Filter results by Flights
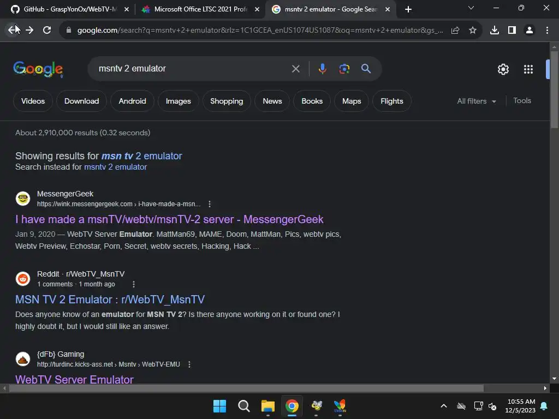This screenshot has height=419, width=559. click(x=392, y=101)
